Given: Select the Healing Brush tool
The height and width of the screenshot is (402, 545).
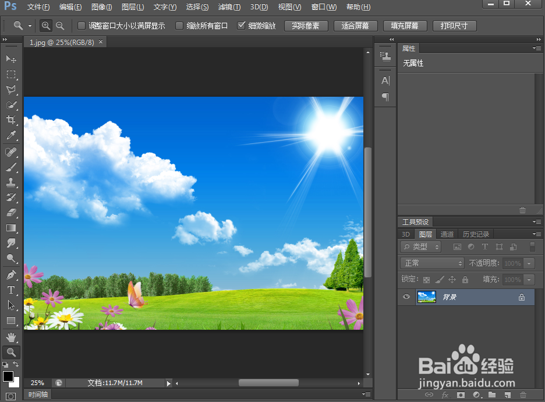Looking at the screenshot, I should point(11,152).
